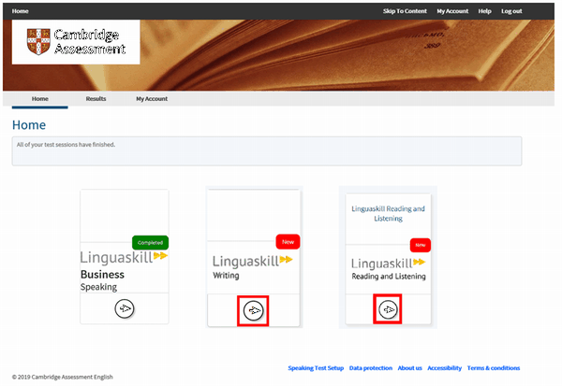Launch the Business Speaking test arrow
Screen dimensions: 562x386
point(125,308)
